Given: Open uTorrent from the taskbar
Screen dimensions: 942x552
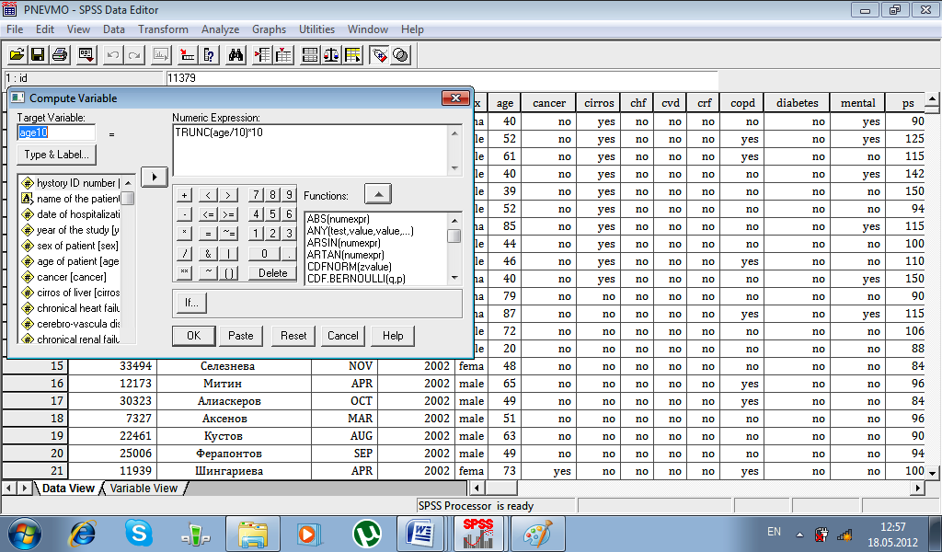Looking at the screenshot, I should click(366, 534).
